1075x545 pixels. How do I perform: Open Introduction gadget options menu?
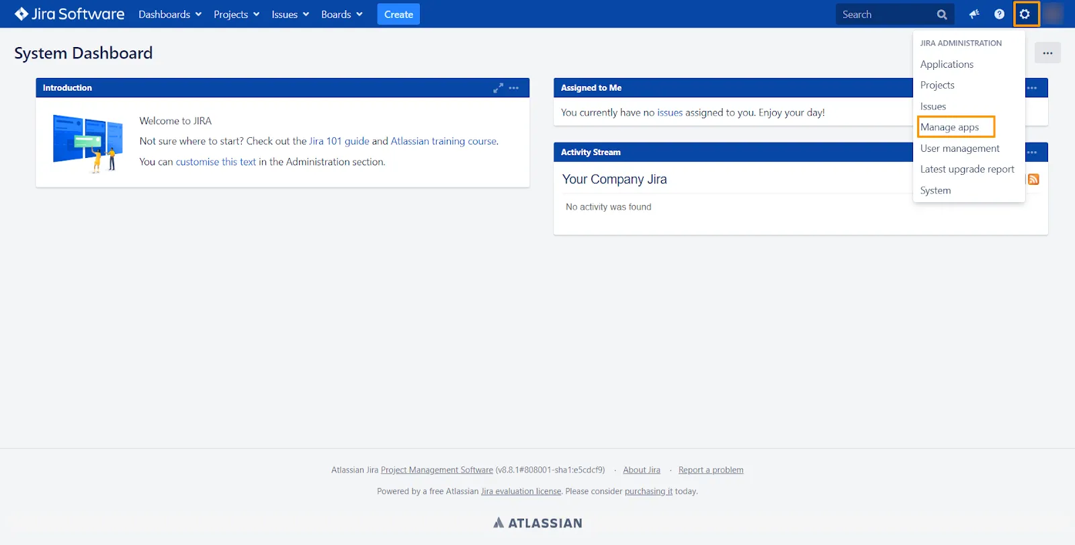click(514, 88)
